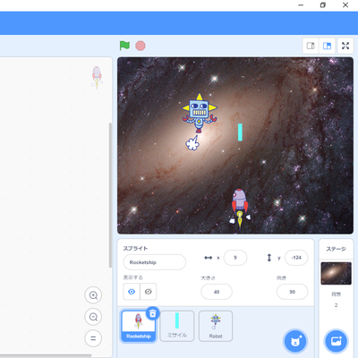Click the direction field showing 90
The height and width of the screenshot is (358, 358).
[292, 292]
